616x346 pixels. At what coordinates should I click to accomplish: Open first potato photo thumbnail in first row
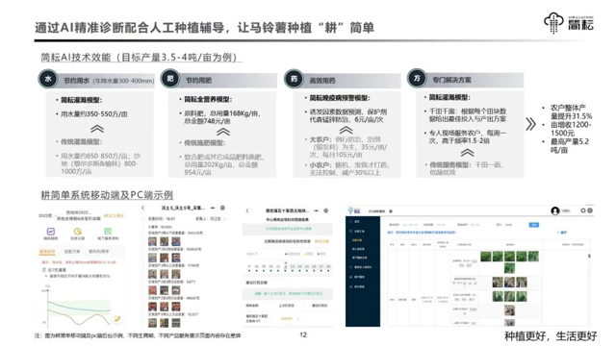click(152, 241)
